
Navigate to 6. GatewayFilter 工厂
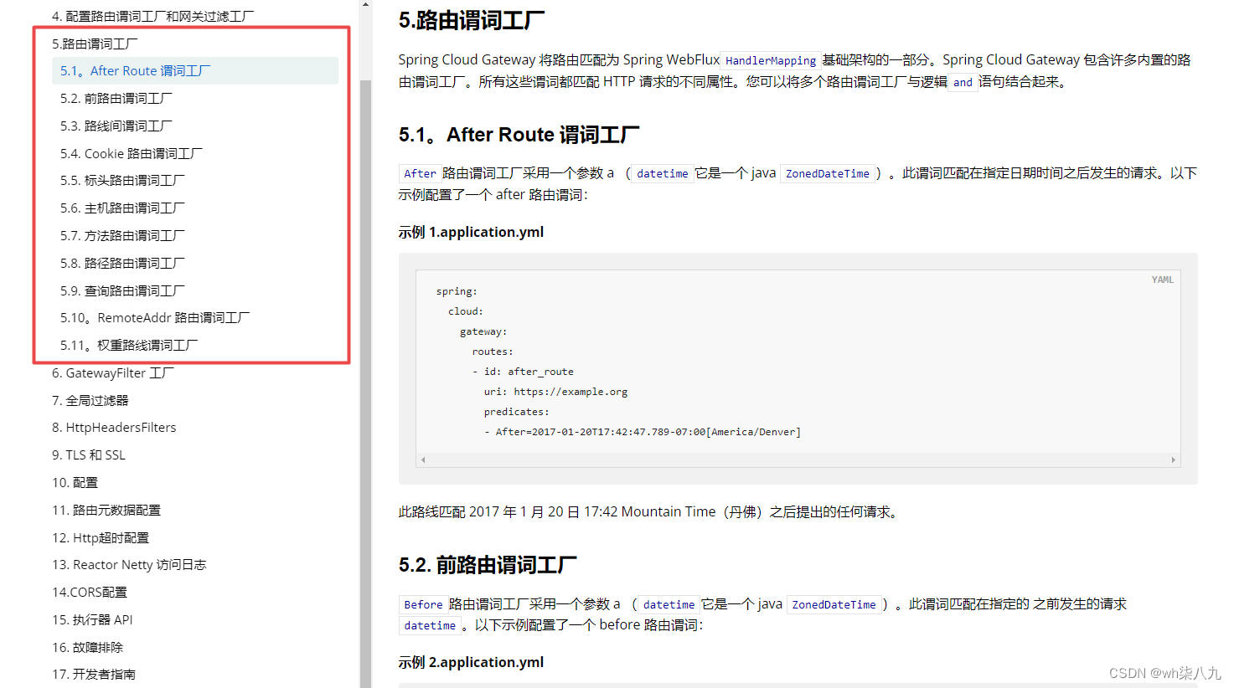[113, 373]
